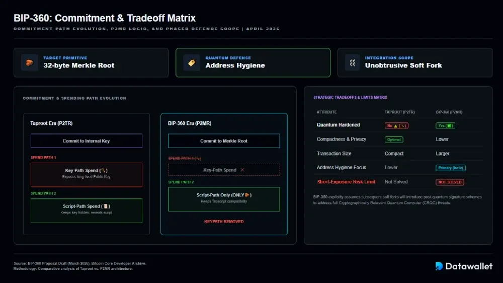Click the 'BIP-360 Era (P2MR)' heading
Screen dimensions: 503x283
[x=190, y=123]
